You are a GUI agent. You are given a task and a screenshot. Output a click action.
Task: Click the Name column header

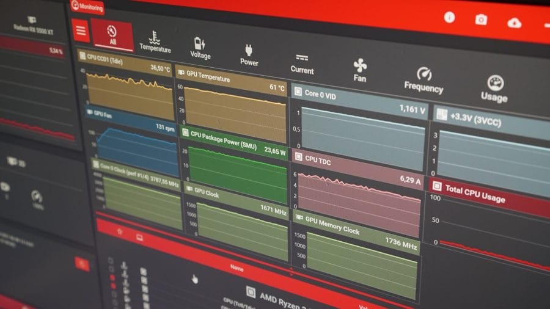click(237, 267)
